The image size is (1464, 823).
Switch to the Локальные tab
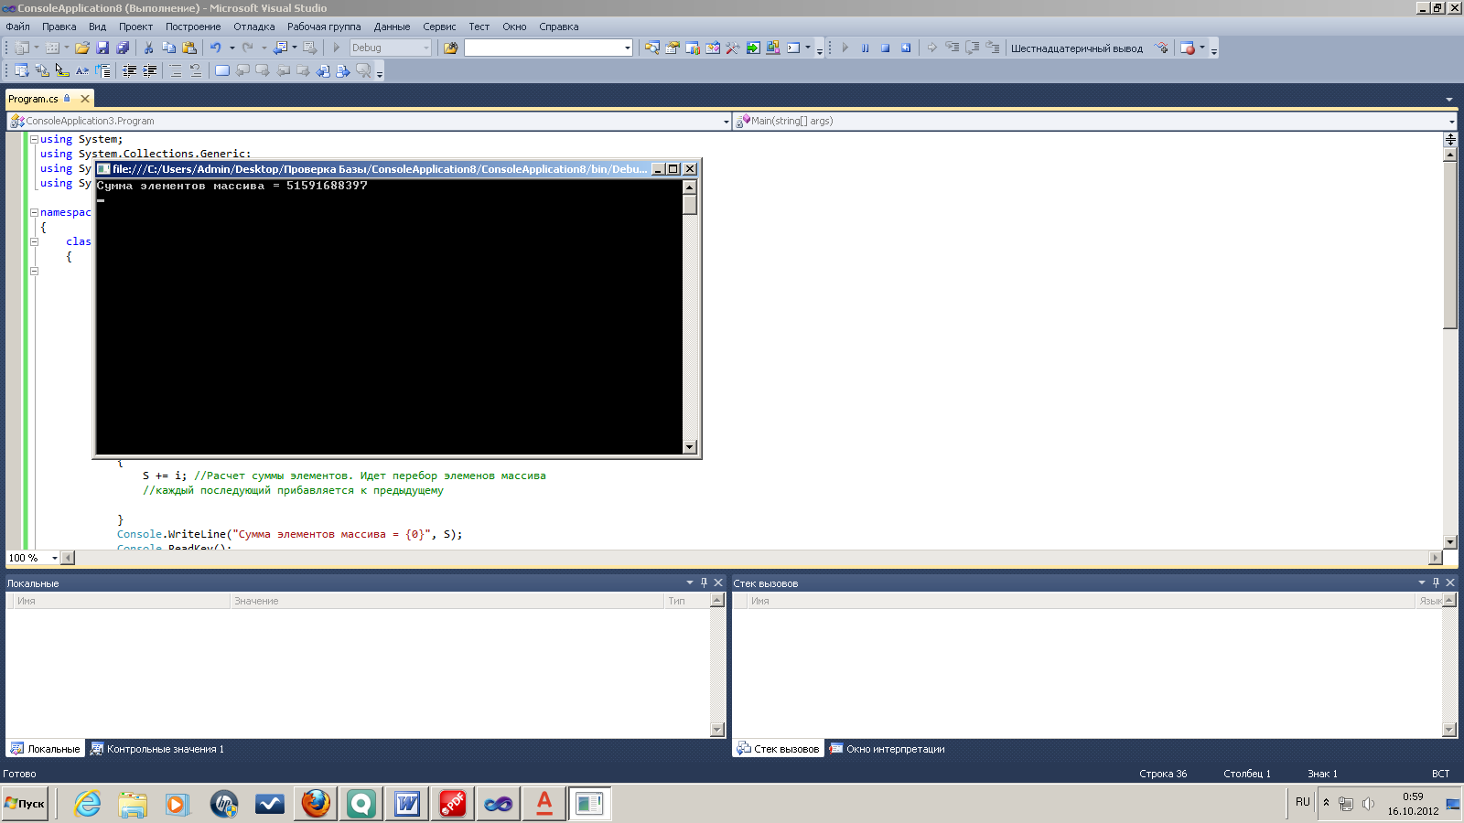[45, 749]
